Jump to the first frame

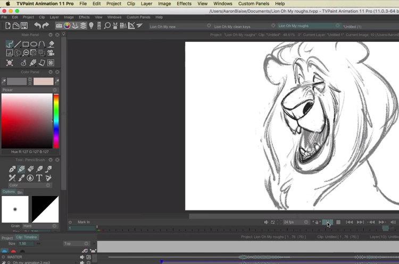(x=349, y=222)
